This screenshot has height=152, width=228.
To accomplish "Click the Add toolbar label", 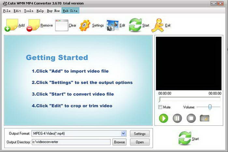I will click(21, 25).
